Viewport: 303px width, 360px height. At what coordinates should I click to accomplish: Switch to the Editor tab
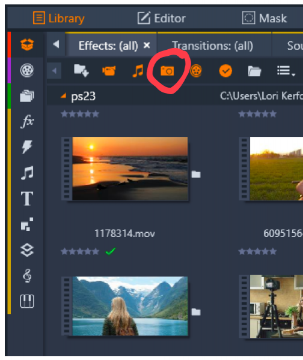[162, 18]
